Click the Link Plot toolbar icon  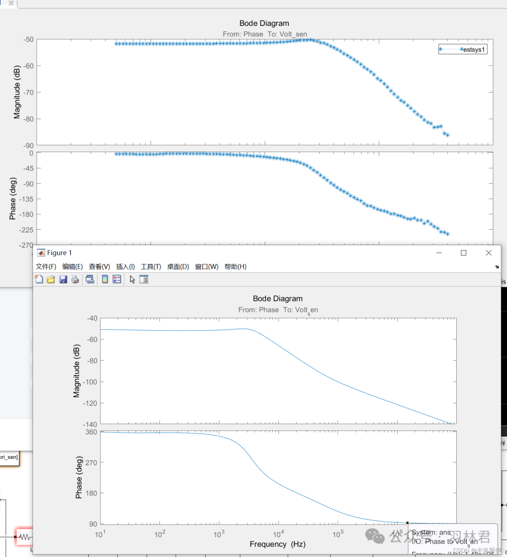(90, 279)
